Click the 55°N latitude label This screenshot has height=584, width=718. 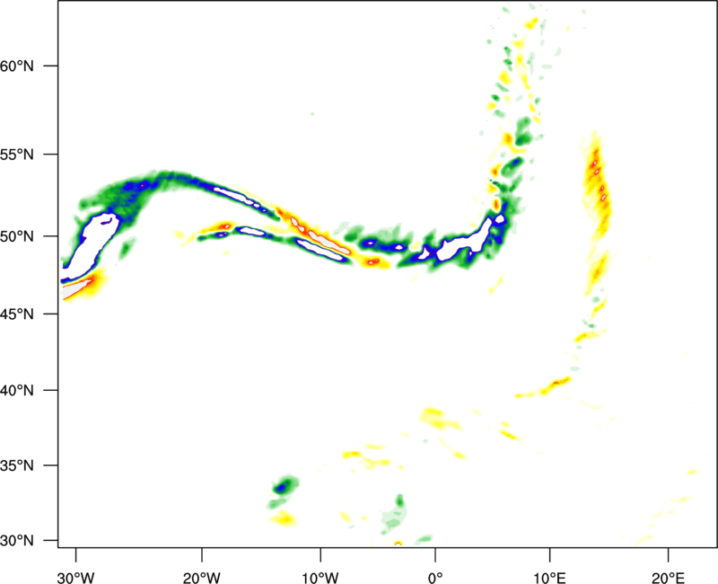pyautogui.click(x=17, y=155)
